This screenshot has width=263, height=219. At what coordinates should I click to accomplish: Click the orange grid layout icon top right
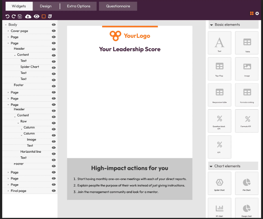tap(252, 13)
